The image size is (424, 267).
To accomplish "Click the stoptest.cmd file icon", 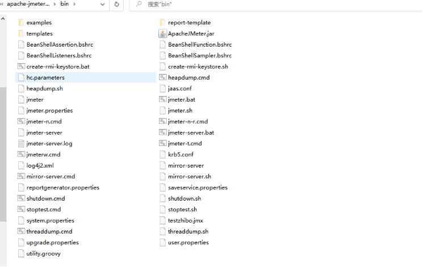I will click(21, 210).
